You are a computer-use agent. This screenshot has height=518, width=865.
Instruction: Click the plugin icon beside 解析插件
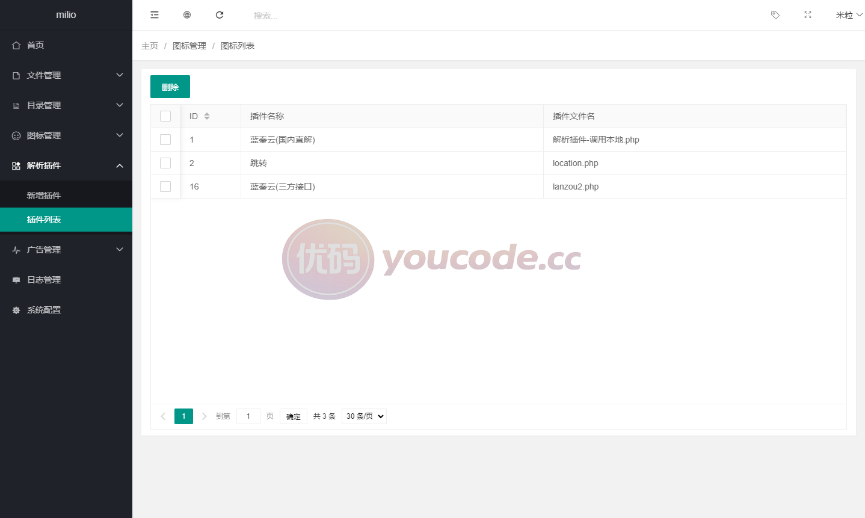(16, 165)
